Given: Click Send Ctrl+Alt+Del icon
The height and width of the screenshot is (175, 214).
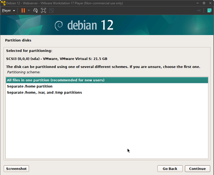Looking at the screenshot, I should (x=36, y=11).
